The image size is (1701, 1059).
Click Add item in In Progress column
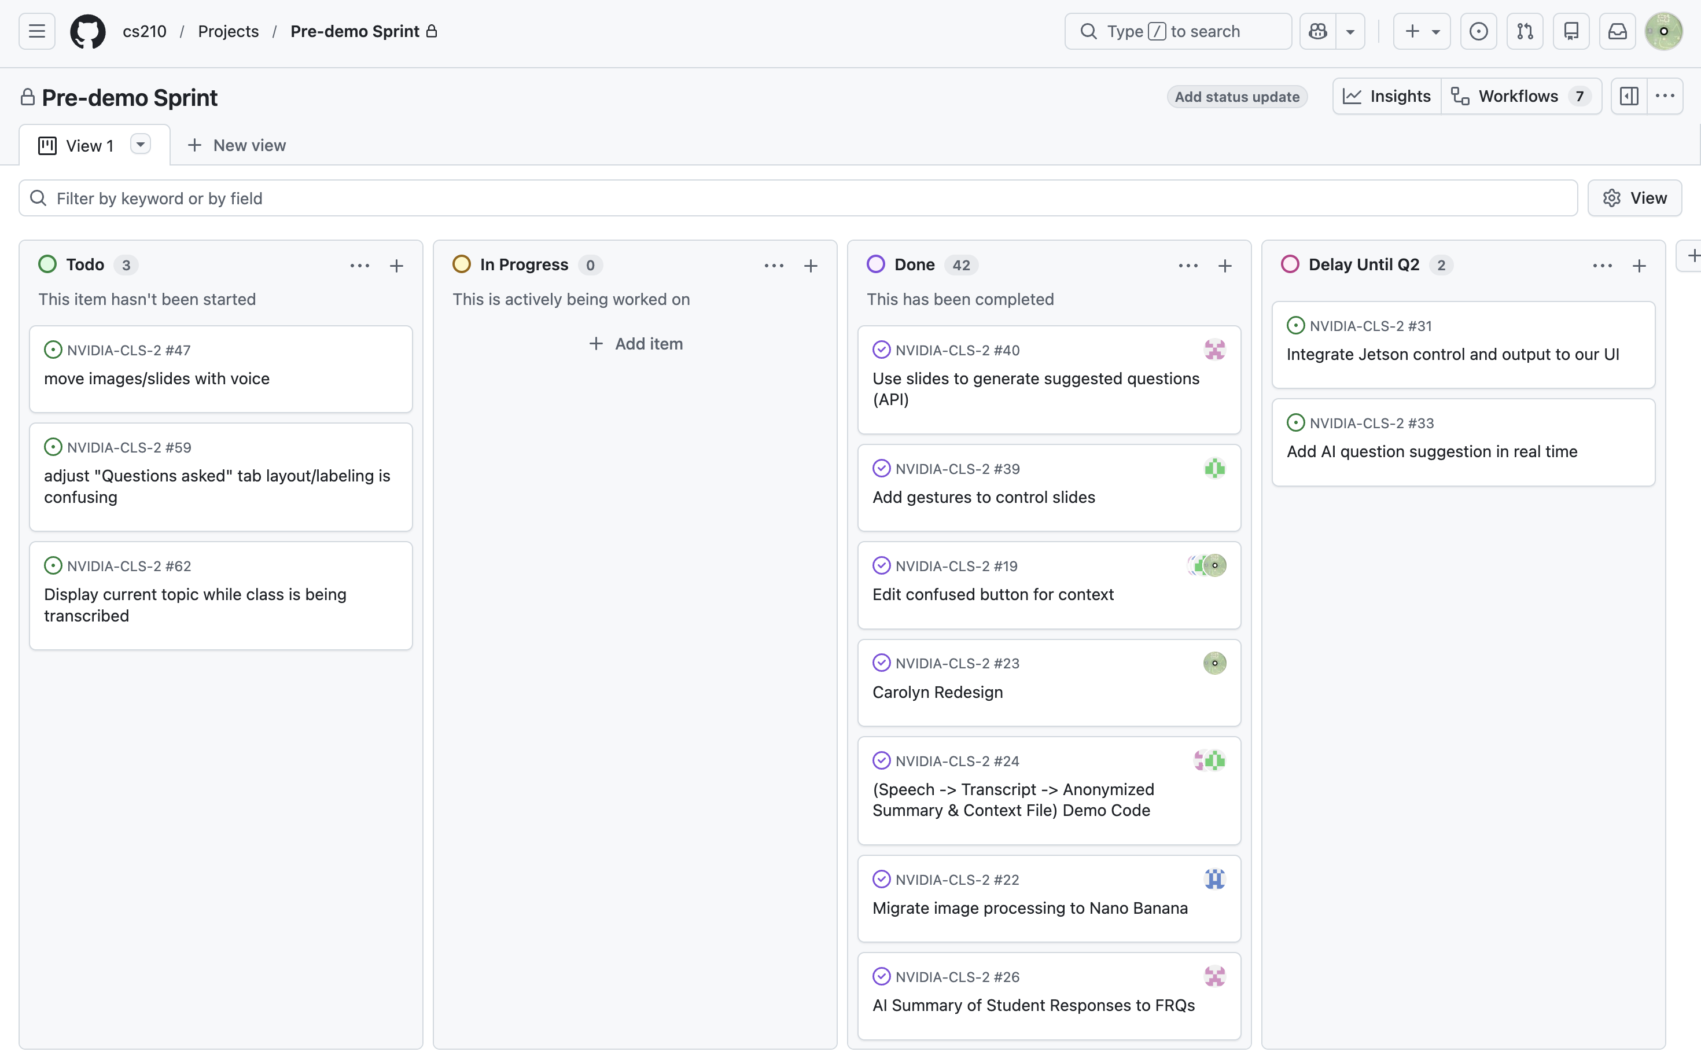(635, 344)
